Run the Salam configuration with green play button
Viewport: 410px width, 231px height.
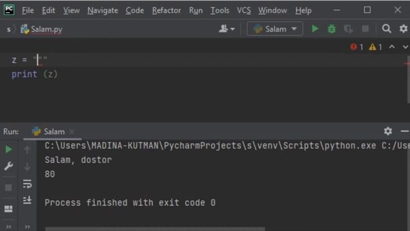pos(315,29)
